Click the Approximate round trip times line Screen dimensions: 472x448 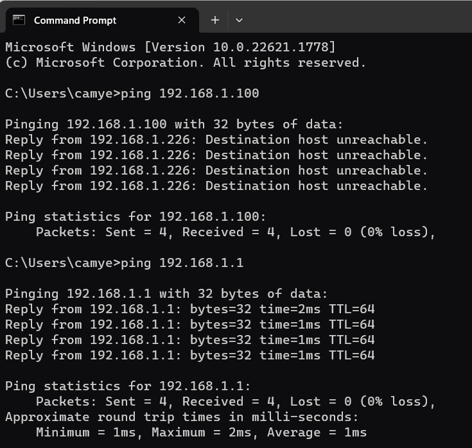(182, 417)
